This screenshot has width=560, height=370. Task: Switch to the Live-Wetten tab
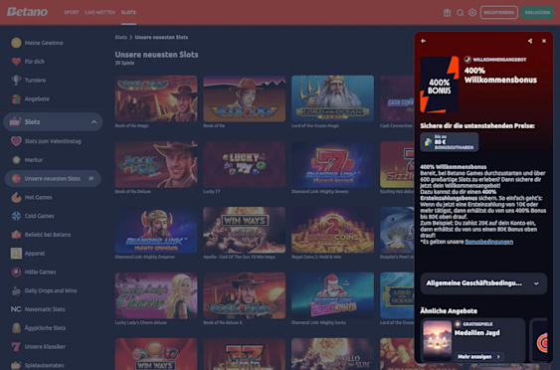[100, 13]
